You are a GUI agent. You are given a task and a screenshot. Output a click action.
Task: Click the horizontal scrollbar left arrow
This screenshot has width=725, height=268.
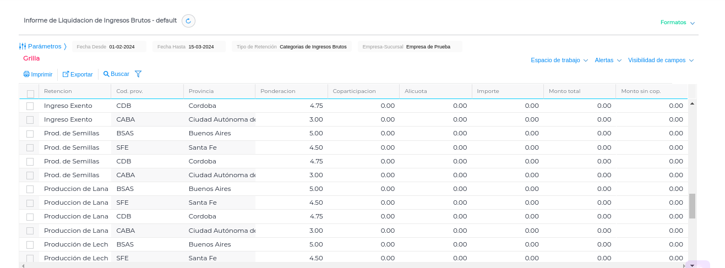(x=23, y=266)
